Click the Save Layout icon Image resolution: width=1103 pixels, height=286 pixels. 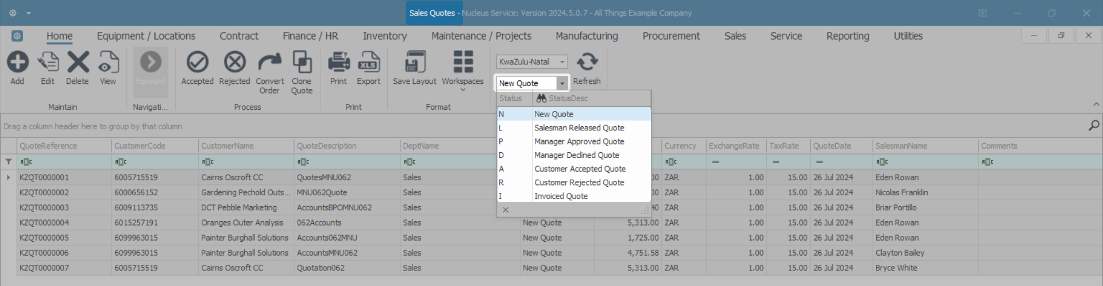[414, 62]
